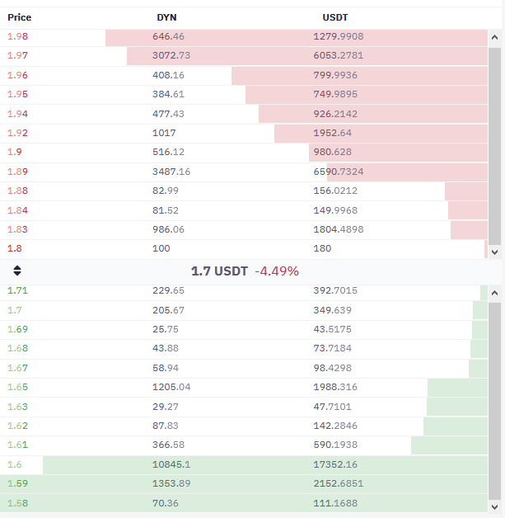505x518 pixels.
Task: Click the buy orders scrollbar thumb
Action: [494, 402]
